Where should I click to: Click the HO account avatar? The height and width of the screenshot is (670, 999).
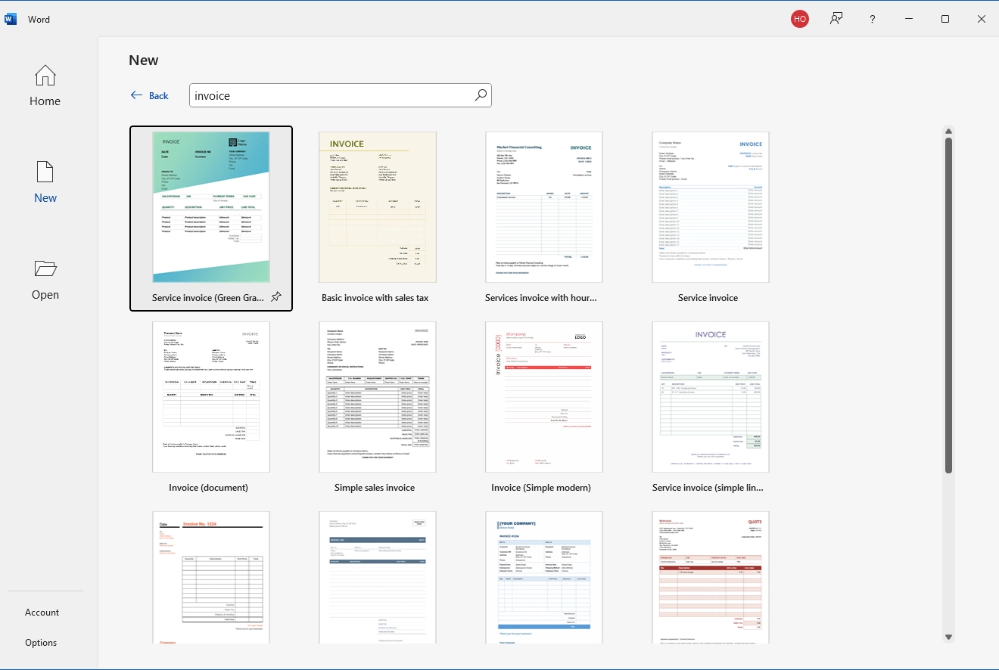(x=800, y=19)
